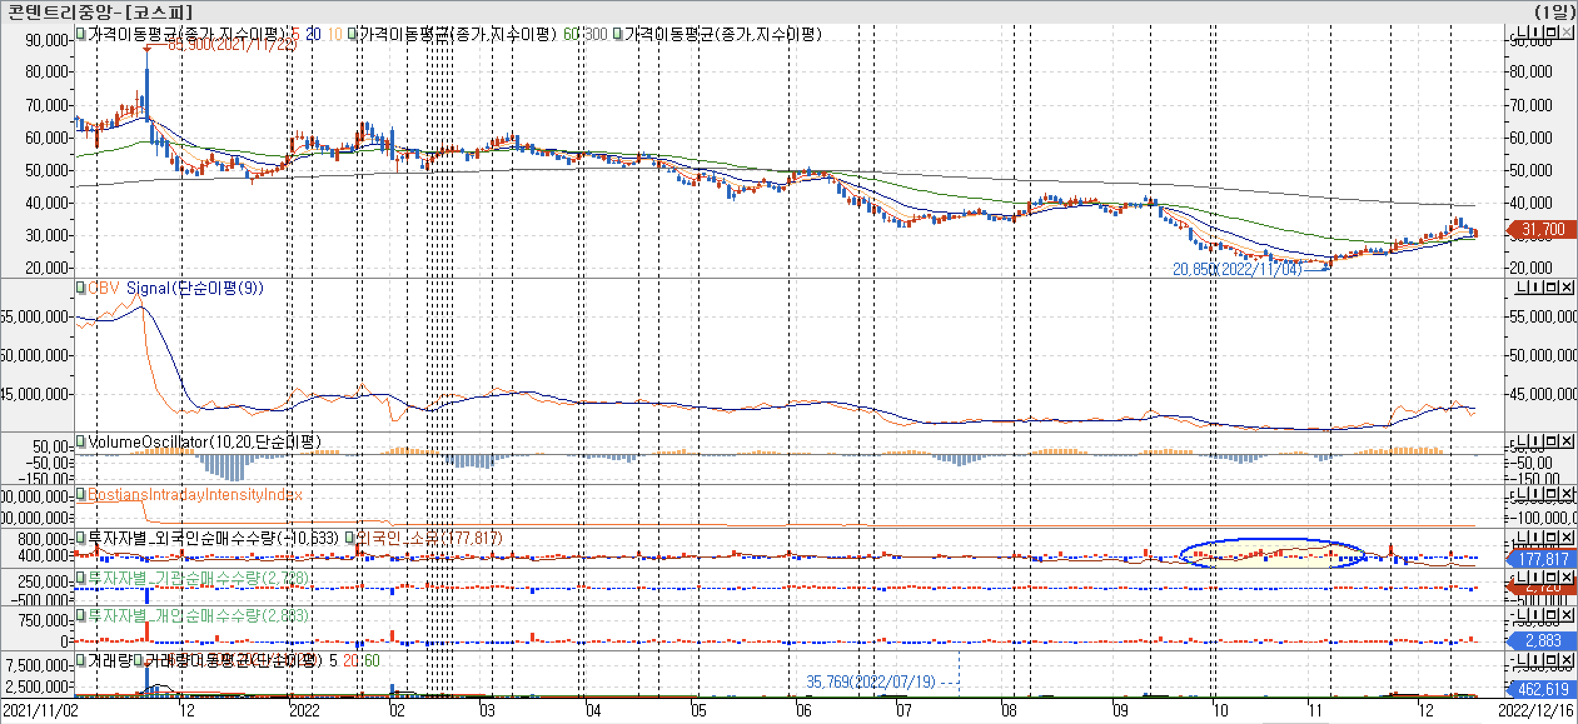Viewport: 1578px width, 724px height.
Task: Click the 31,700 current price tag
Action: click(1543, 229)
